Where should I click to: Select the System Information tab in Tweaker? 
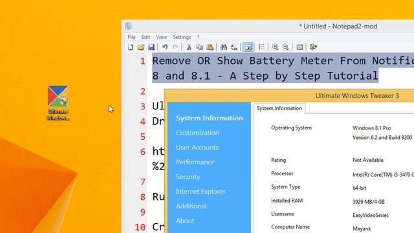coord(279,108)
